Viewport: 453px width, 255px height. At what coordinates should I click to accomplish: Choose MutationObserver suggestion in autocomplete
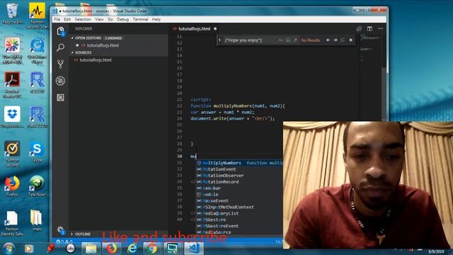click(240, 176)
